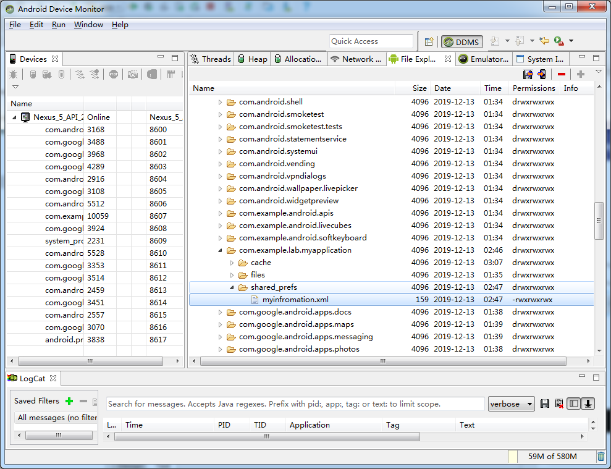The height and width of the screenshot is (469, 611).
Task: Click the Open Perspective icon
Action: click(x=429, y=41)
